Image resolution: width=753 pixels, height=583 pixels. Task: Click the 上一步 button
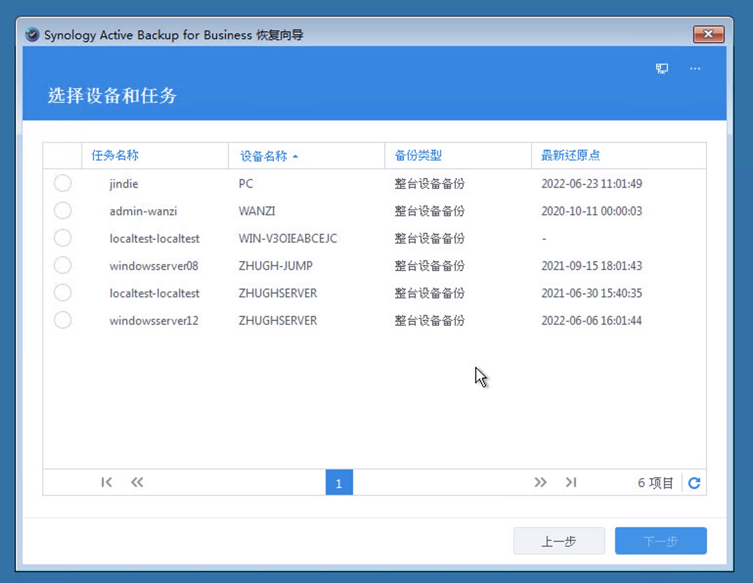click(x=559, y=541)
